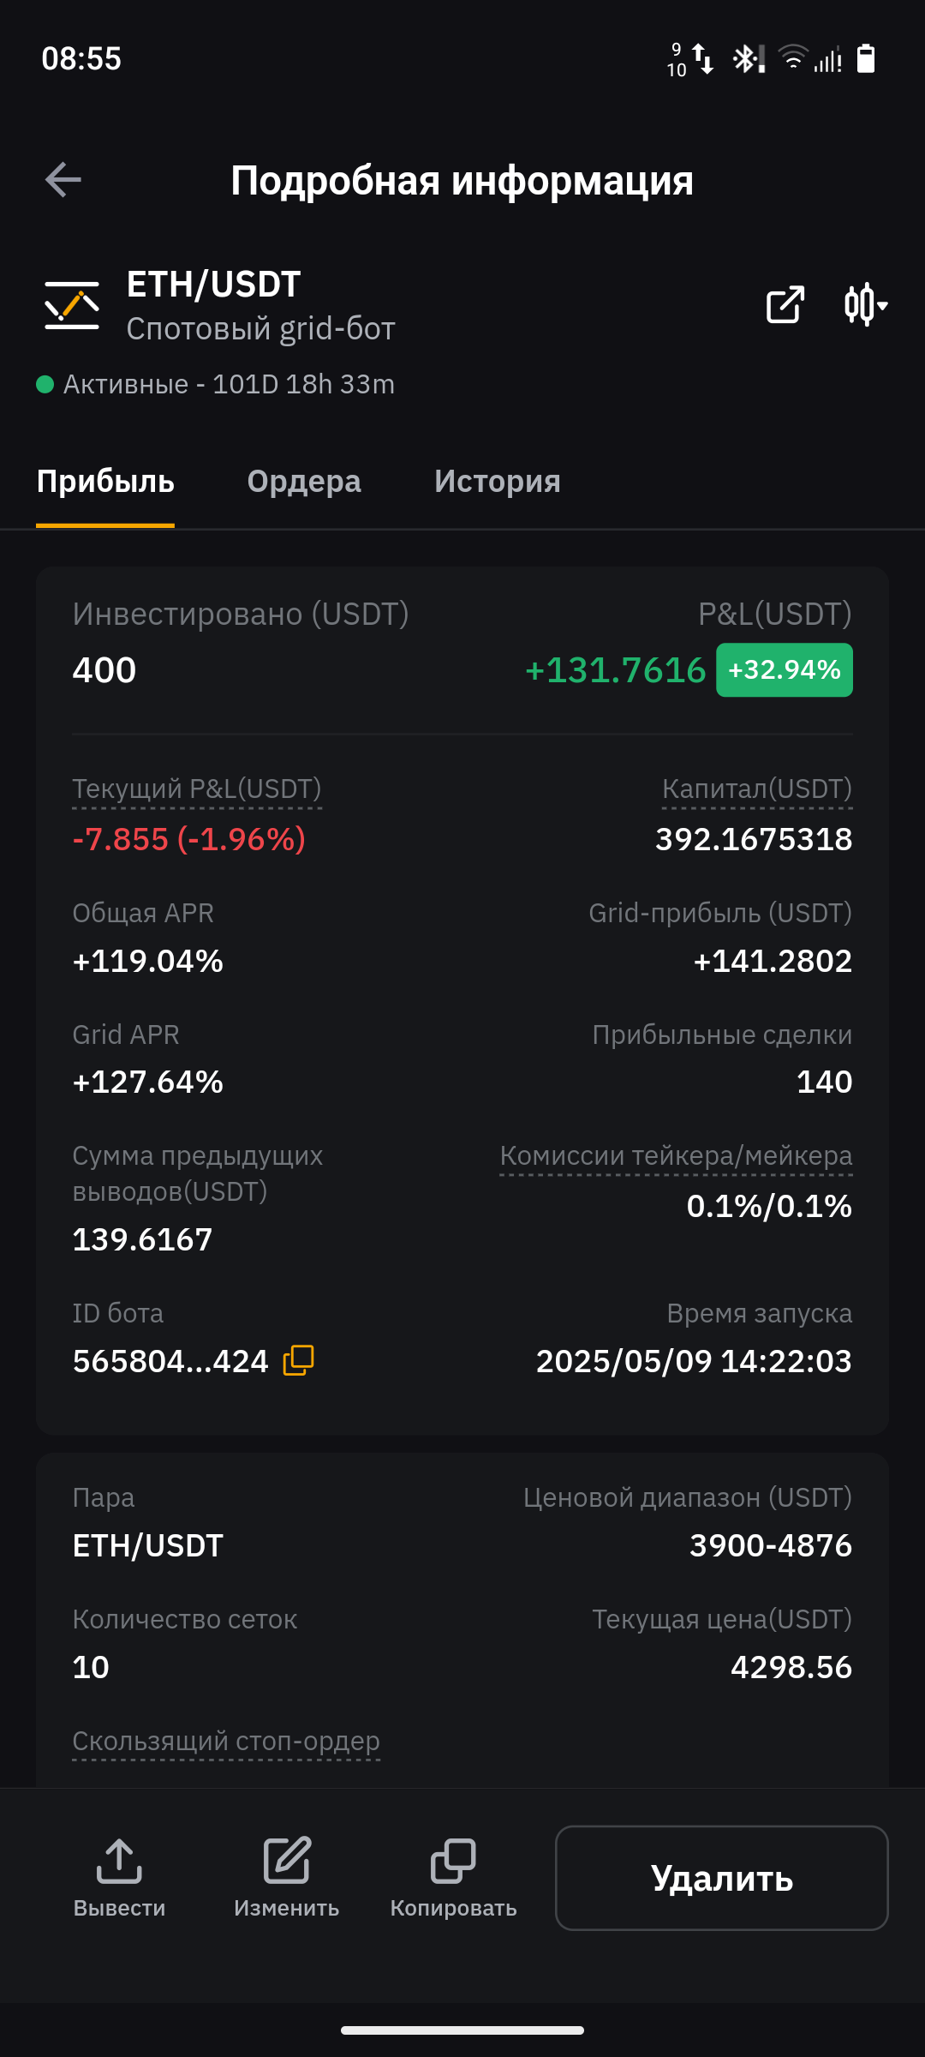Screen dimensions: 925x2057
Task: Tap the grid-bot strategy icon
Action: point(72,305)
